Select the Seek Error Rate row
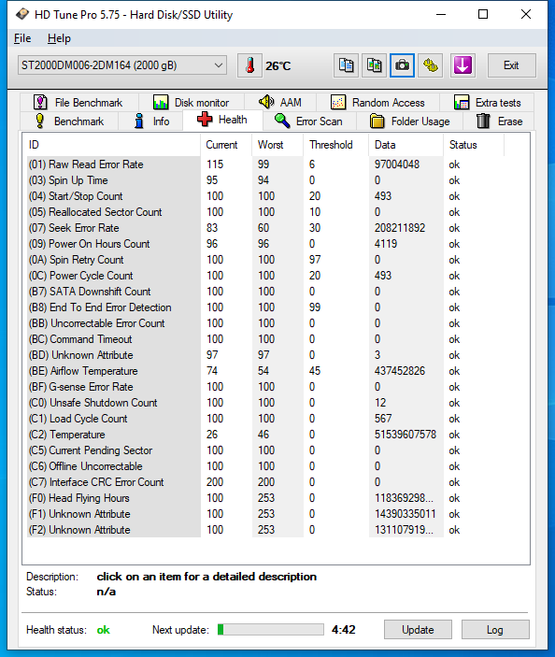555x657 pixels. click(265, 228)
